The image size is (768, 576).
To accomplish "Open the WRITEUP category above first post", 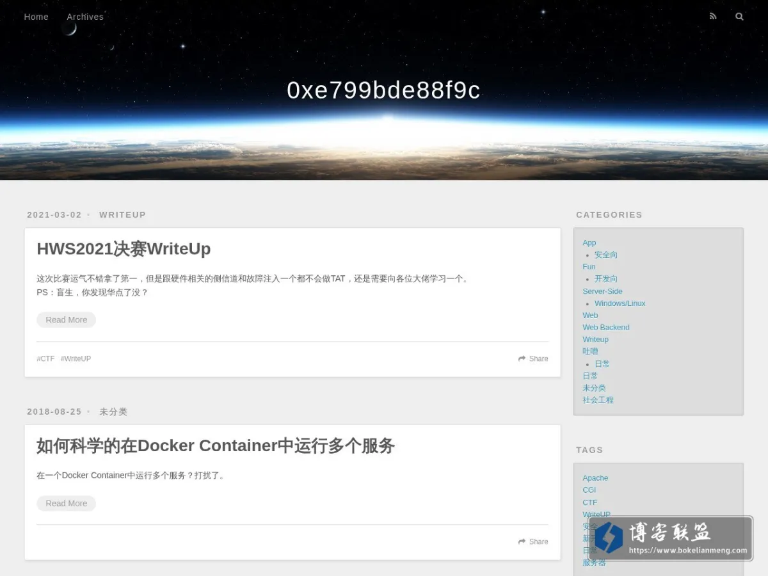I will pyautogui.click(x=123, y=214).
